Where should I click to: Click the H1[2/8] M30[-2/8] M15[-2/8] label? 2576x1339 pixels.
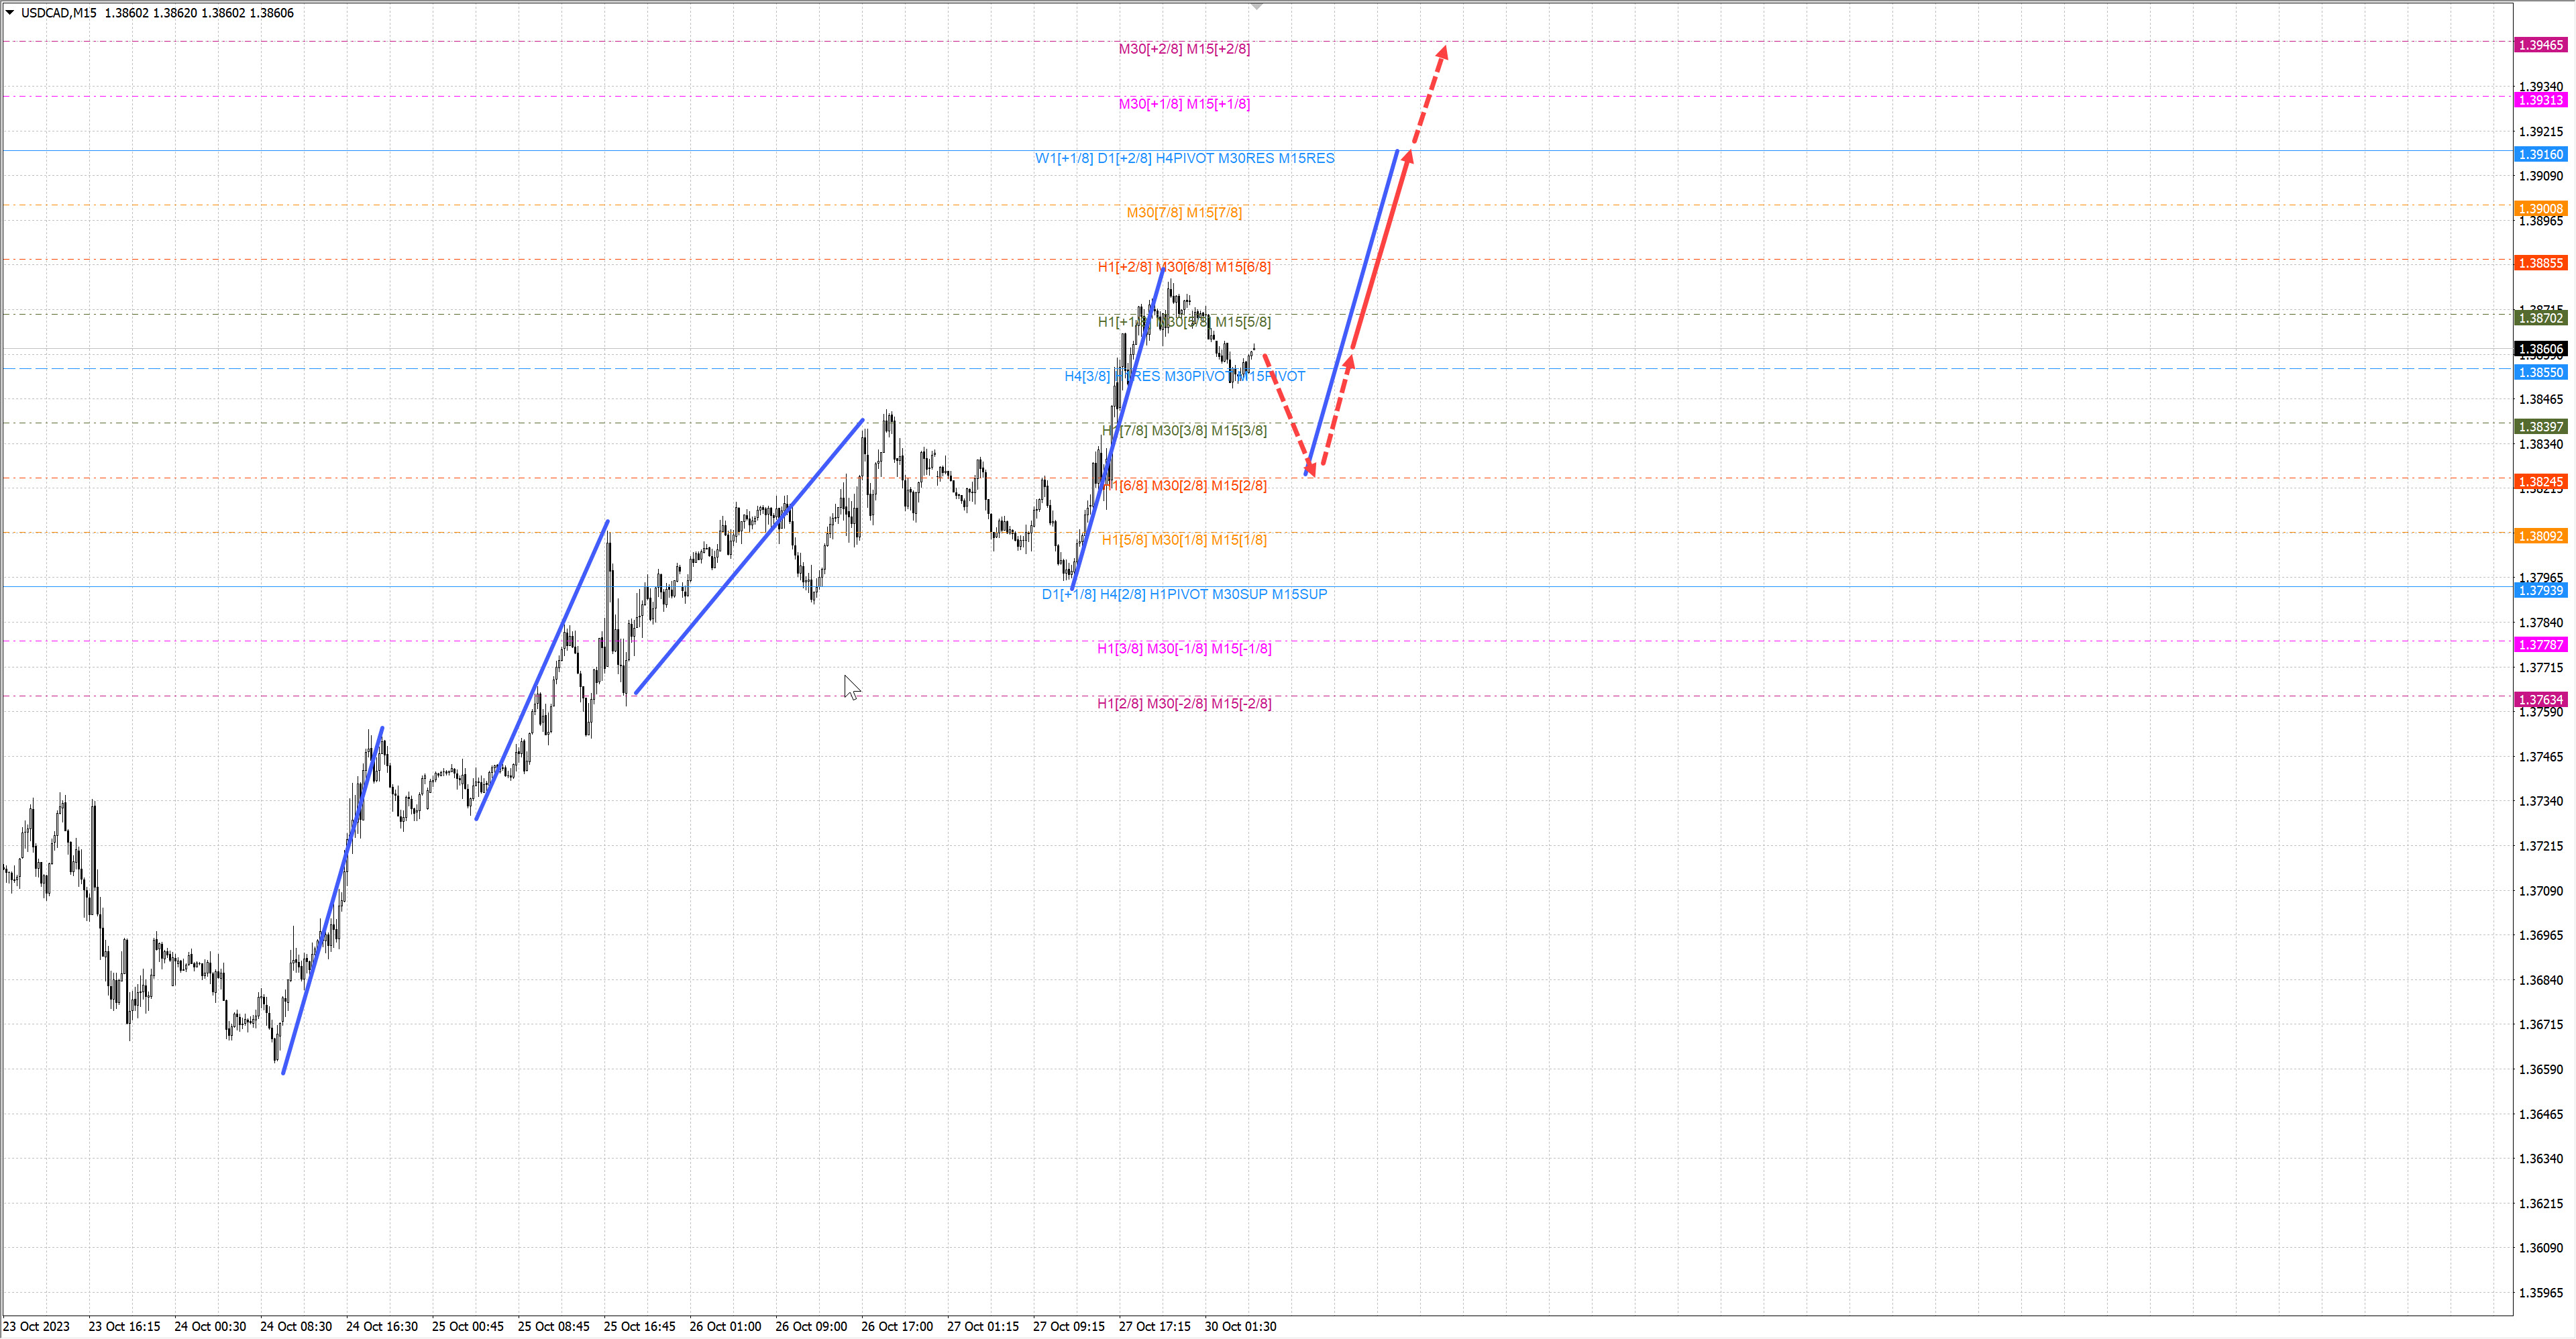point(1184,704)
